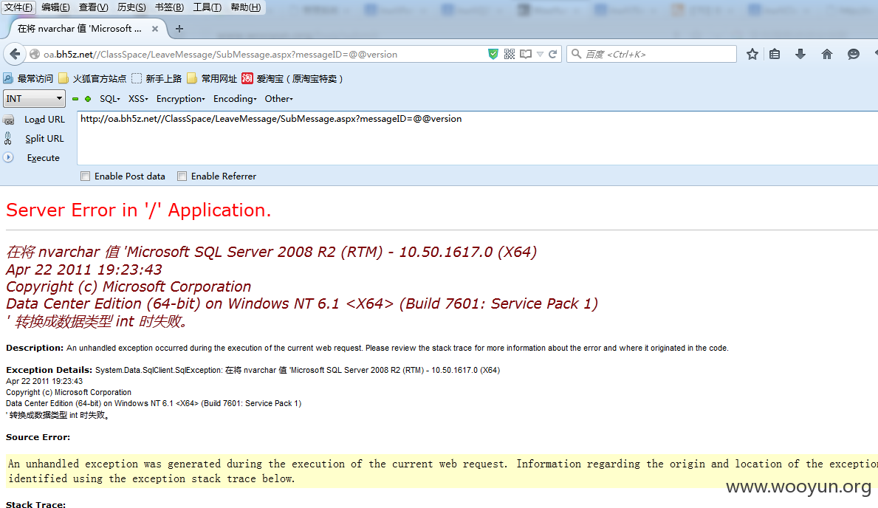Open 历史(S) menu
This screenshot has height=508, width=878.
point(131,7)
